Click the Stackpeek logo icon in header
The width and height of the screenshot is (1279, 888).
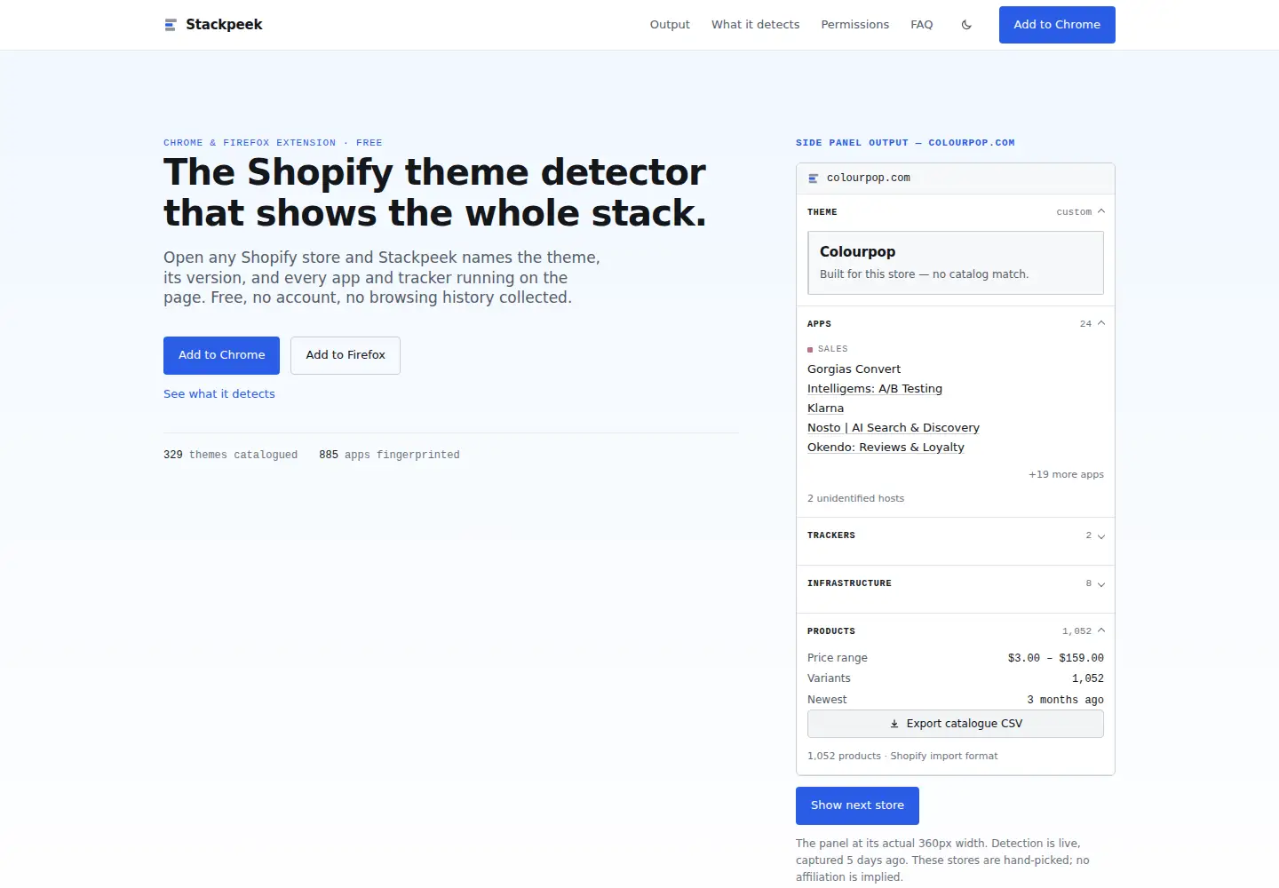171,25
